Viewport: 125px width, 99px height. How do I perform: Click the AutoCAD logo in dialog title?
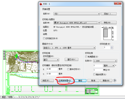tap(41, 4)
